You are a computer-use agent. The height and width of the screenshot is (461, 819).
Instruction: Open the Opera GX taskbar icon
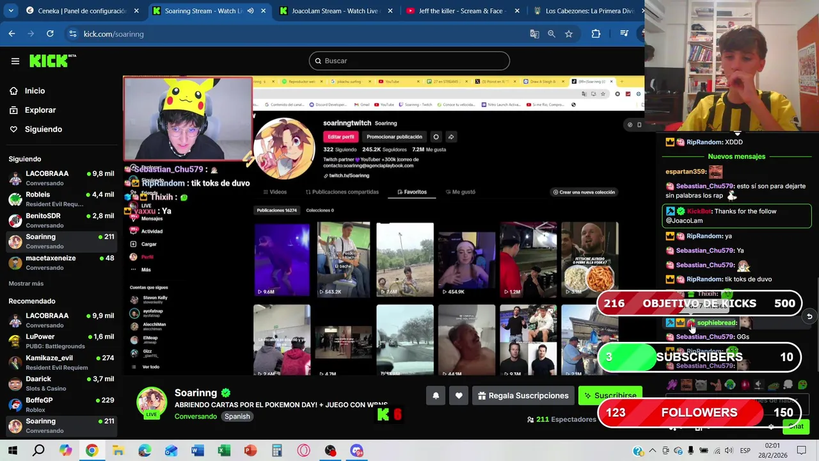click(x=303, y=451)
